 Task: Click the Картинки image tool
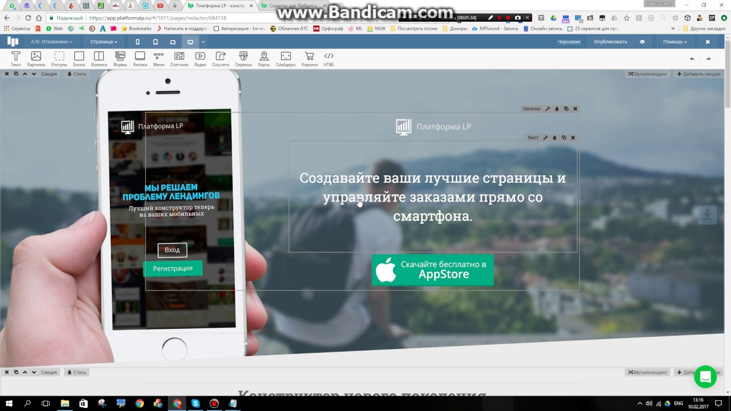click(x=36, y=59)
